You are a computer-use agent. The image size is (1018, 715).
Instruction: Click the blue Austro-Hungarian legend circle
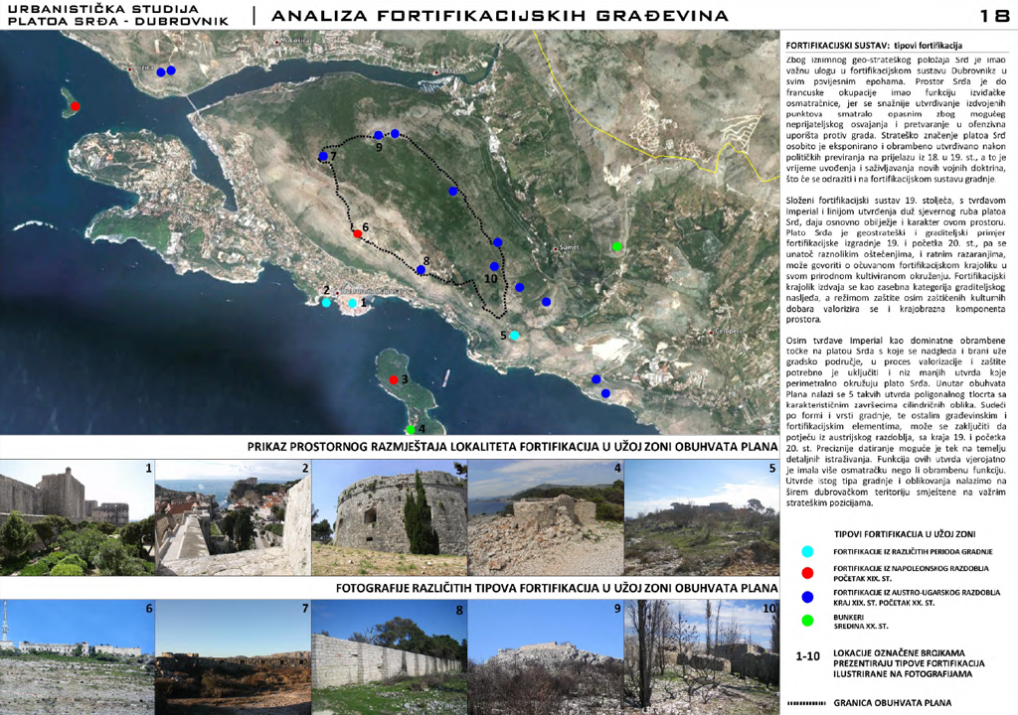806,597
